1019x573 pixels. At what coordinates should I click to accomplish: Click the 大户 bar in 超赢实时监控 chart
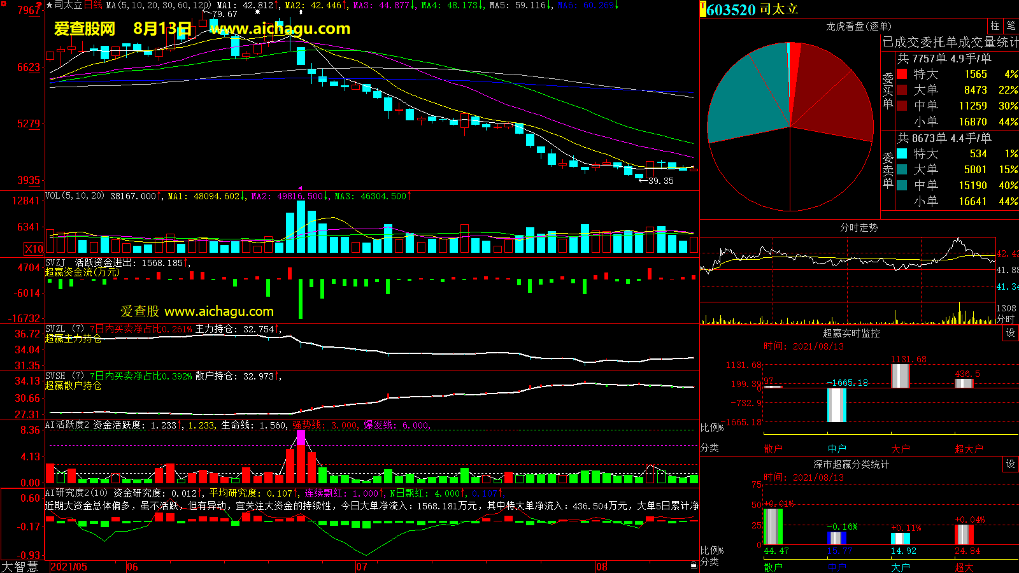[900, 376]
